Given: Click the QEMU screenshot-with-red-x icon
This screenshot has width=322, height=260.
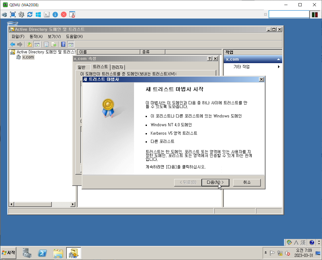Looking at the screenshot, I should point(72,14).
